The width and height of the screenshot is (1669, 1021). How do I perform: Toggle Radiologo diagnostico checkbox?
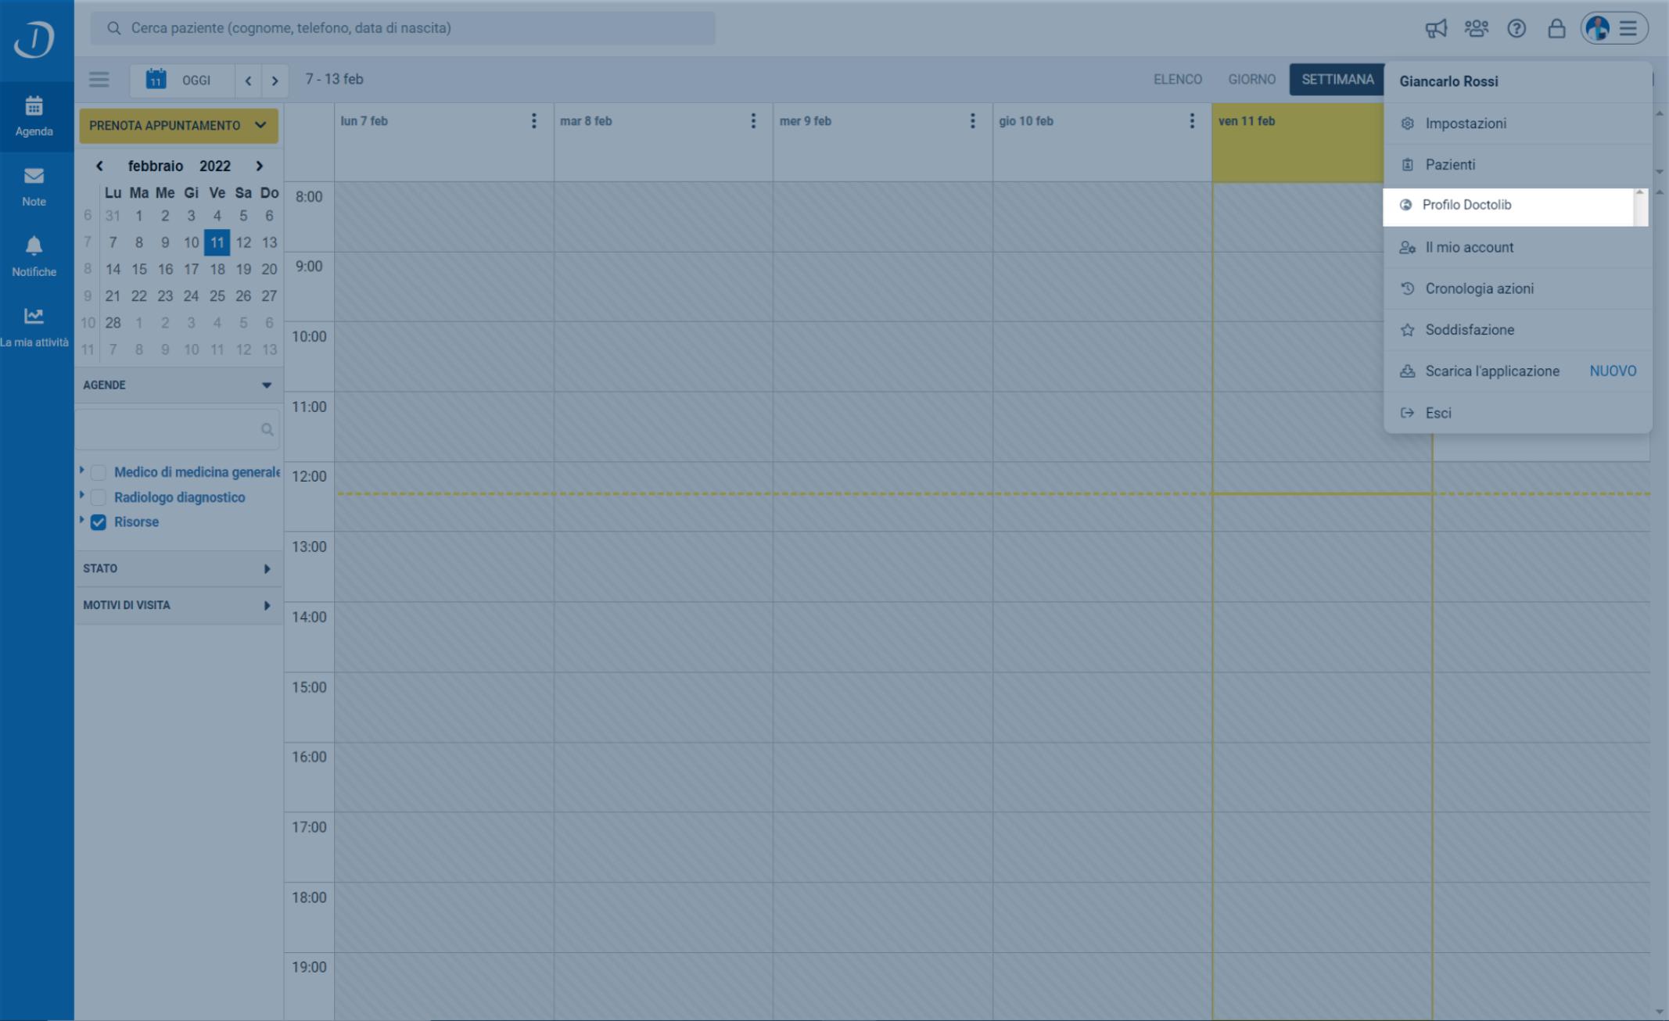tap(99, 497)
